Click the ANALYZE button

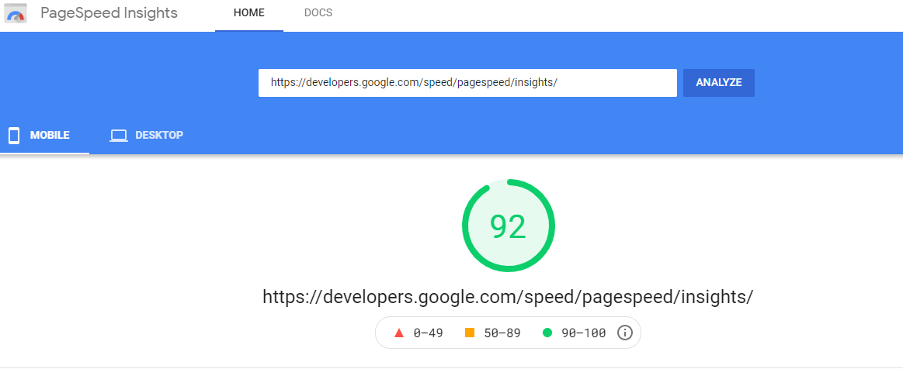pos(719,83)
